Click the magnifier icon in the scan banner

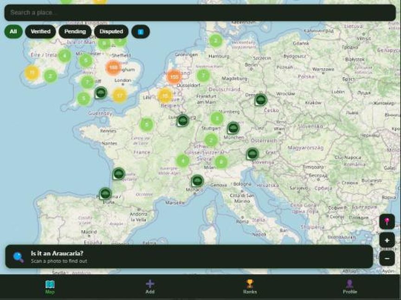19,257
